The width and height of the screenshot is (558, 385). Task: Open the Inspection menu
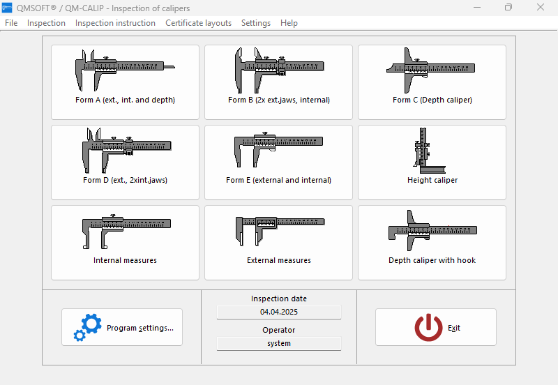46,23
